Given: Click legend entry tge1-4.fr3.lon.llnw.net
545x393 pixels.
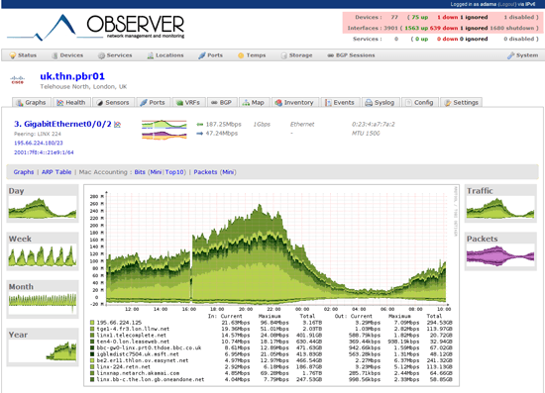Looking at the screenshot, I should (133, 329).
